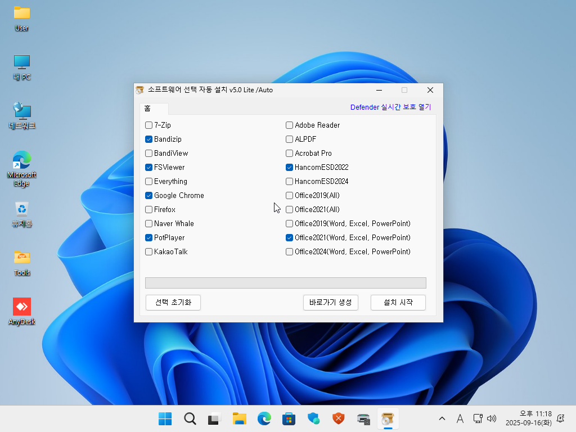The image size is (576, 432).
Task: Open the taskbar clock and date
Action: (529, 418)
